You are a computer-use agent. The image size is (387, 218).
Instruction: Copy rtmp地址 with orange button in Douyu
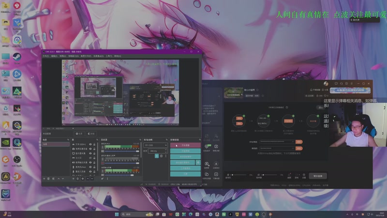click(x=299, y=141)
